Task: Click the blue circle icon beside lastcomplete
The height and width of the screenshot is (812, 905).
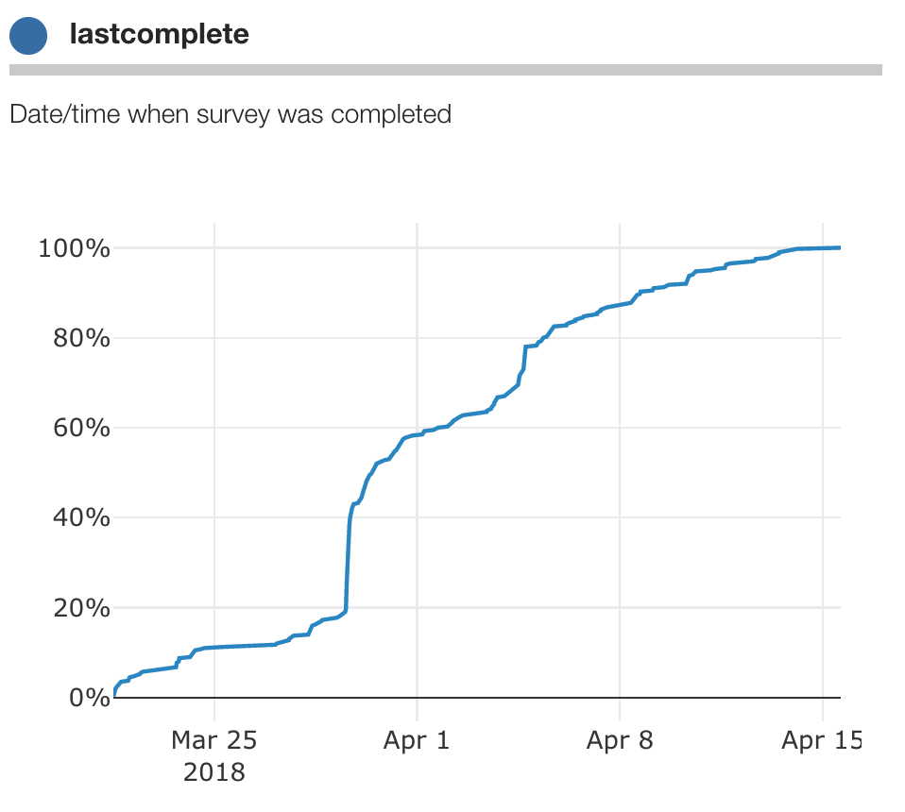Action: tap(28, 36)
